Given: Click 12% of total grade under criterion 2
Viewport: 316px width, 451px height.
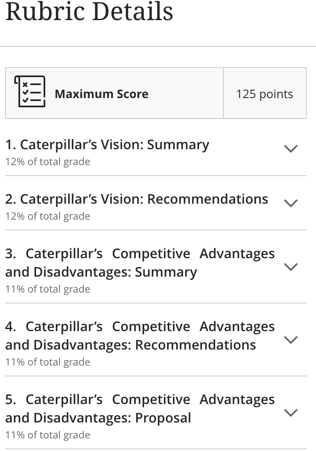Looking at the screenshot, I should 48,216.
